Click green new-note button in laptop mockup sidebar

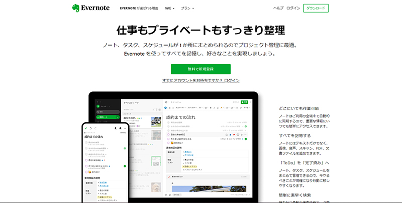[x=108, y=117]
